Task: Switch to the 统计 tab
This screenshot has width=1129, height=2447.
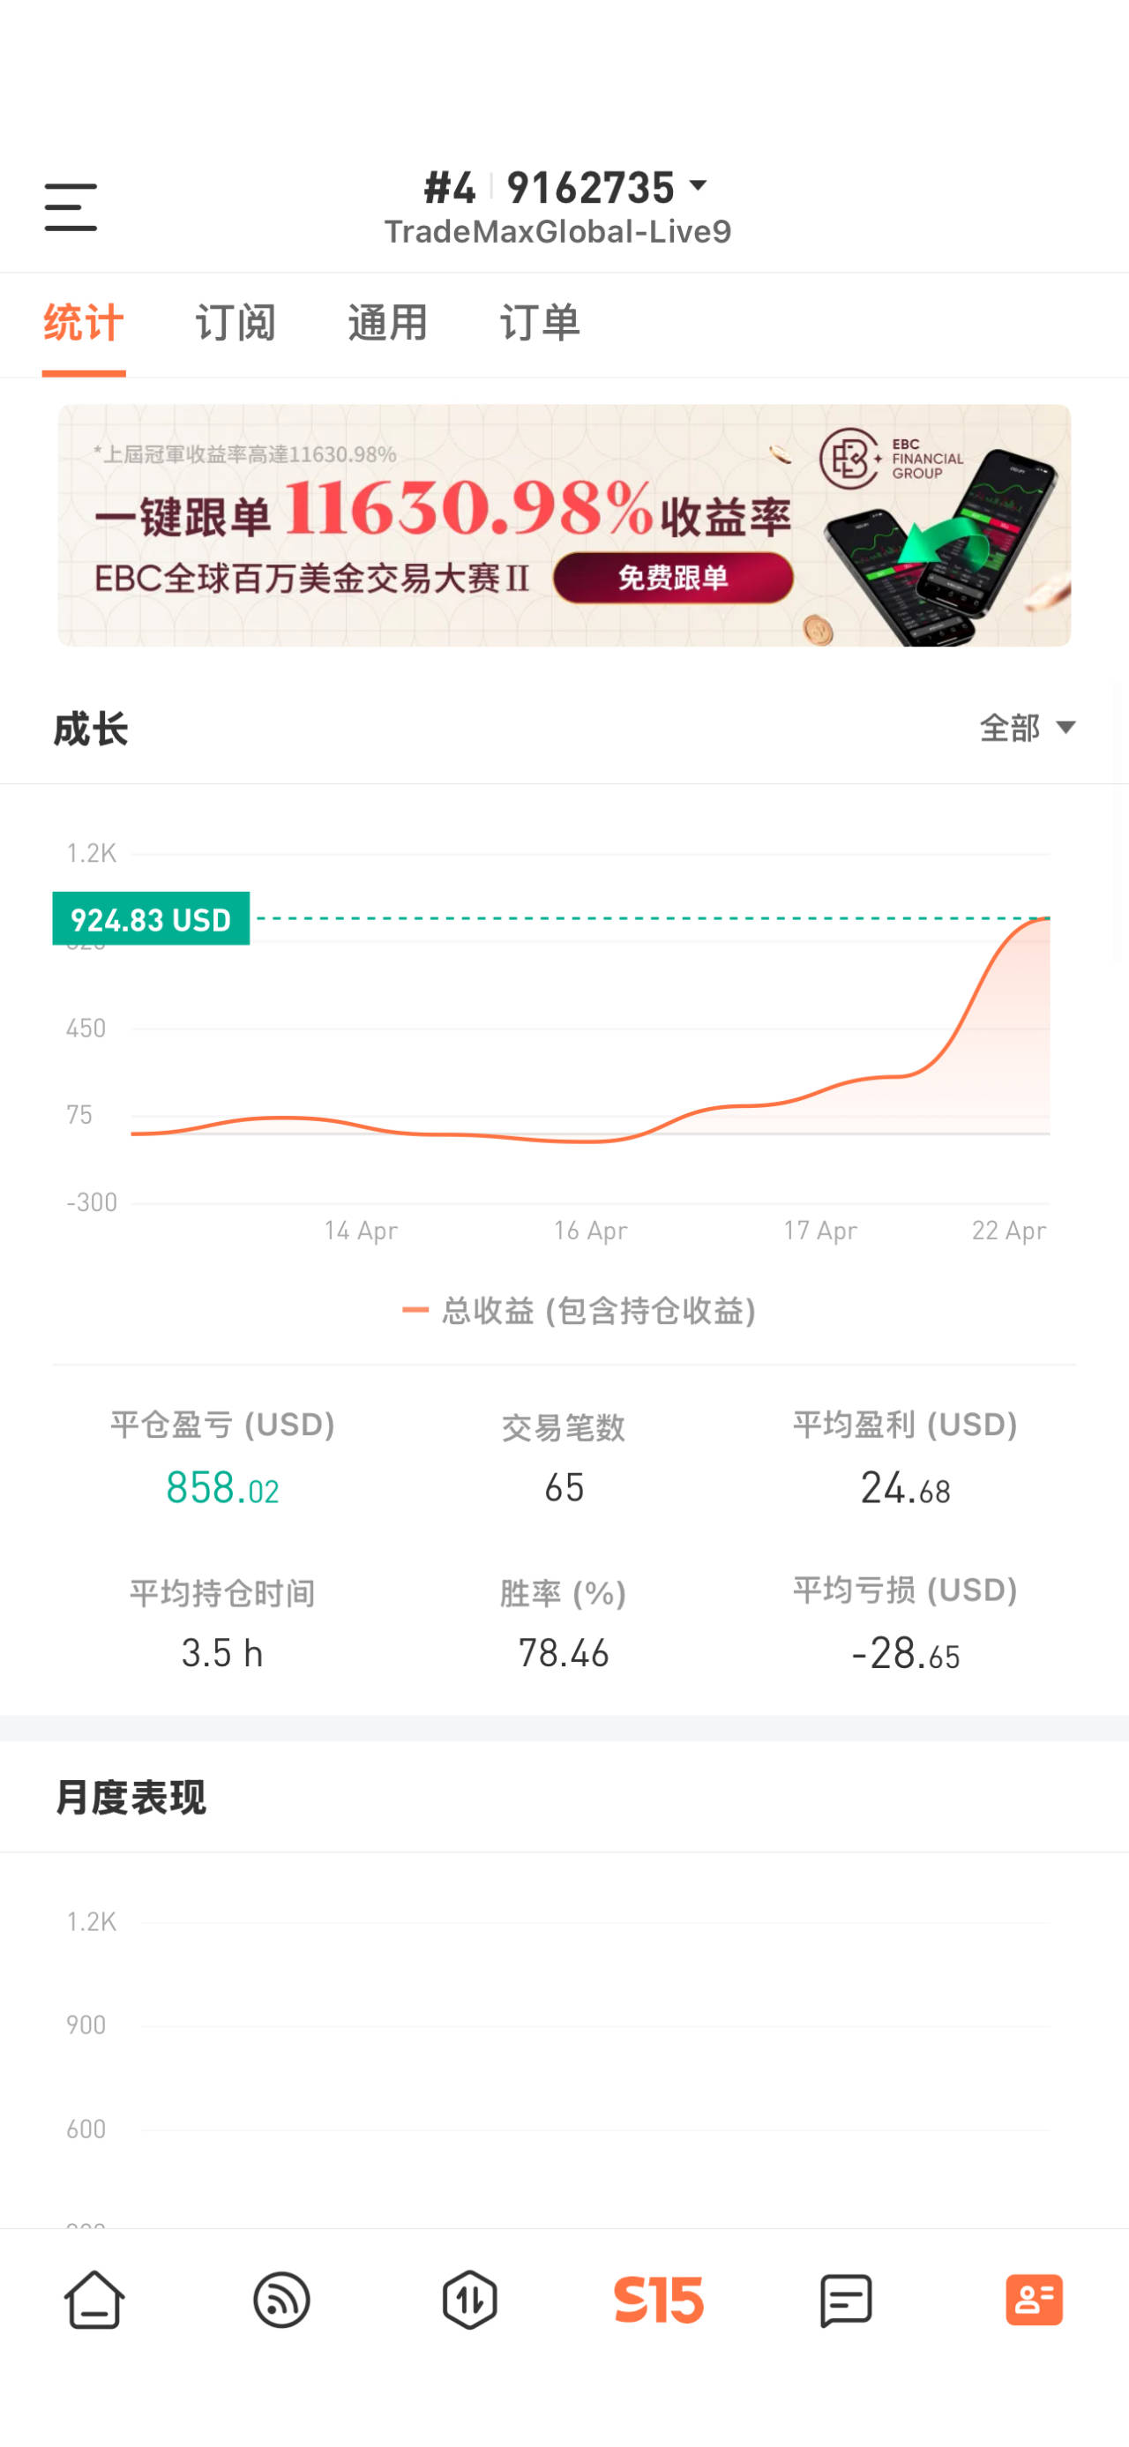Action: (x=84, y=324)
